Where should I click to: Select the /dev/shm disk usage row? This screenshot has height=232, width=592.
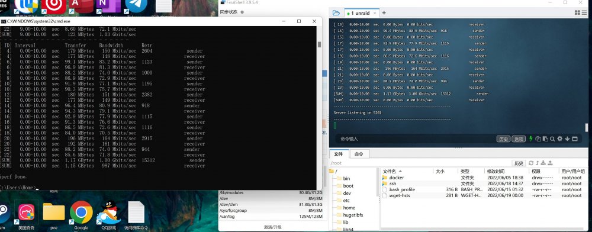[271, 204]
